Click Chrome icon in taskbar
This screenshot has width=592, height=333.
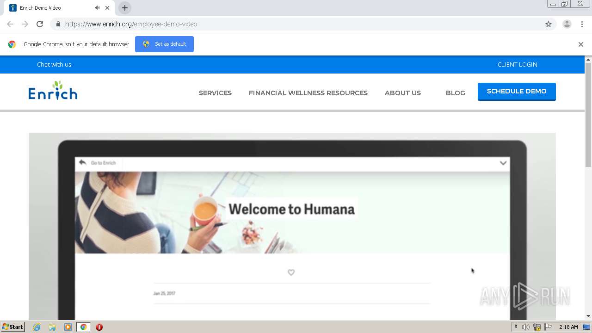83,327
